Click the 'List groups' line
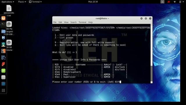Image resolution: width=186 pixels, height=105 pixels. (64, 38)
